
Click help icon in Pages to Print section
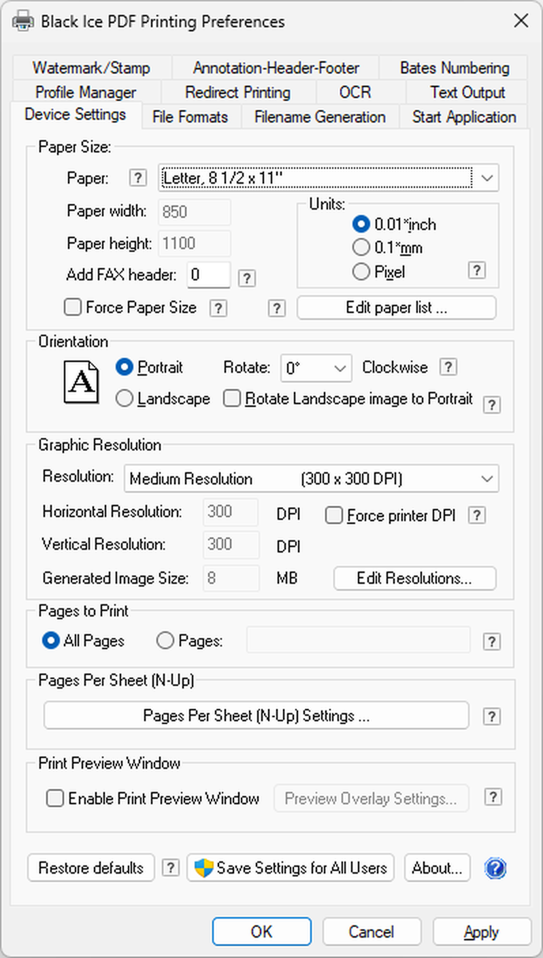coord(491,642)
